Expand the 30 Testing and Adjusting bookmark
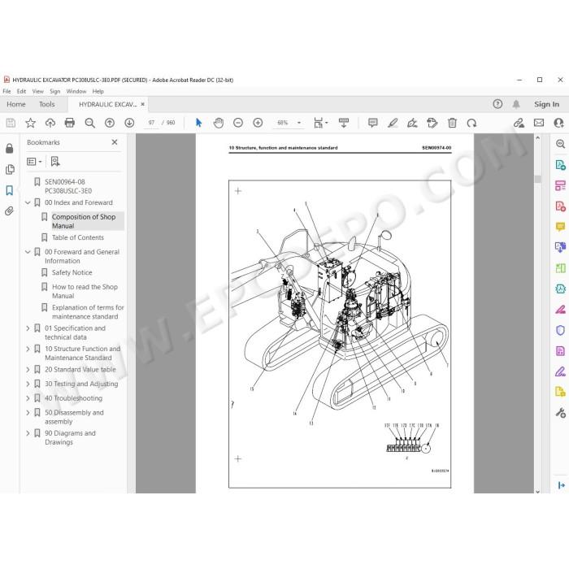The width and height of the screenshot is (569, 569). (28, 384)
